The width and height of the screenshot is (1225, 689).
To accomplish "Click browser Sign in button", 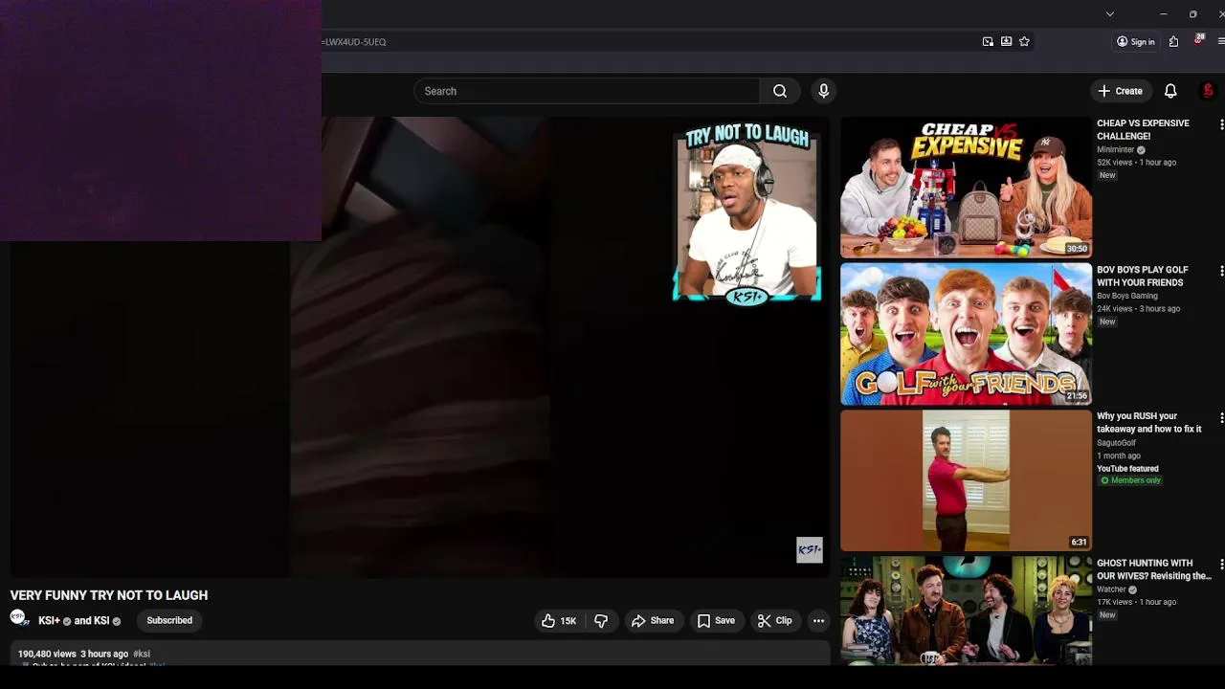I will 1136,42.
